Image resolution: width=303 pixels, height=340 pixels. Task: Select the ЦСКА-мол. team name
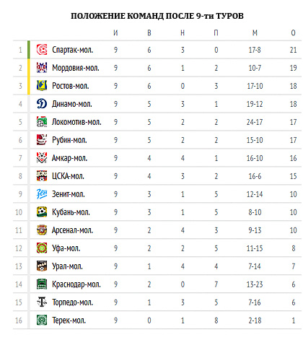pos(68,176)
